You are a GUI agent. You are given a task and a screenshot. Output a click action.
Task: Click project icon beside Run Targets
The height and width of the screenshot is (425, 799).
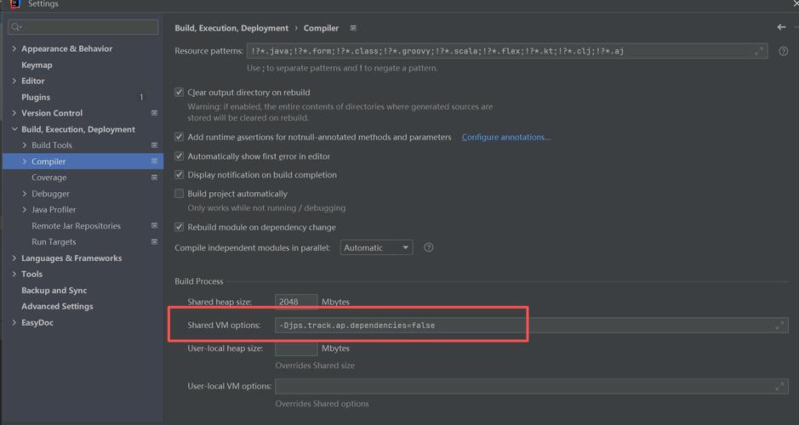click(154, 241)
